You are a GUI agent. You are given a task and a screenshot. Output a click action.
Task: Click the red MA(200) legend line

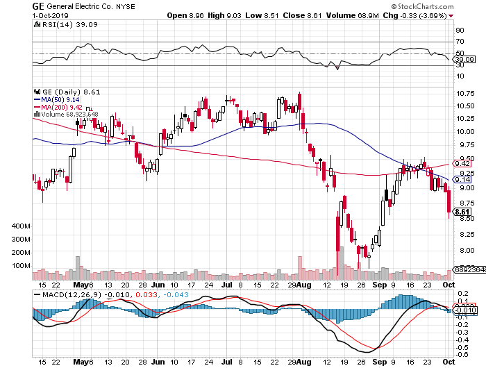point(37,107)
